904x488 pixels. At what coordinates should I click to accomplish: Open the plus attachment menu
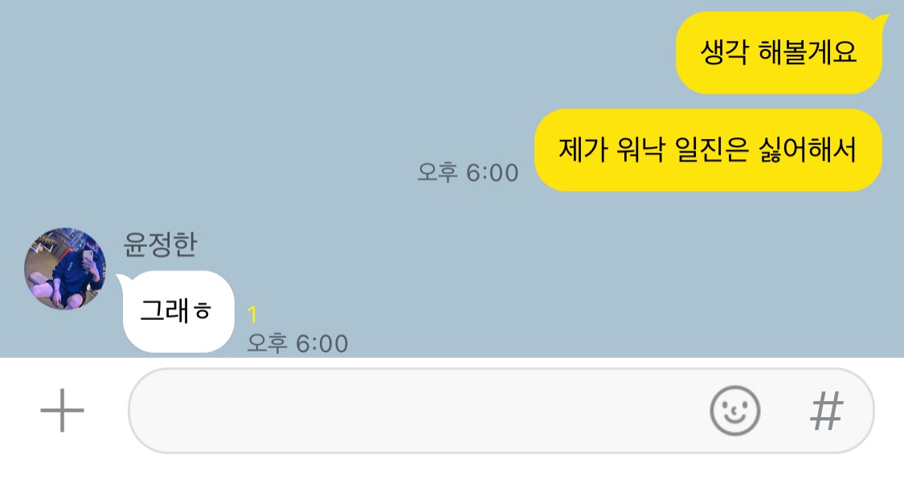click(62, 410)
